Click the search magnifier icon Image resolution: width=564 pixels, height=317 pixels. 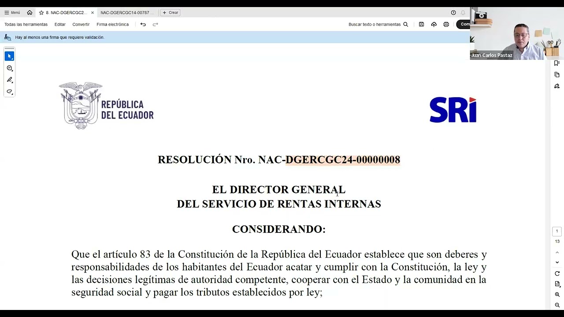pos(406,25)
